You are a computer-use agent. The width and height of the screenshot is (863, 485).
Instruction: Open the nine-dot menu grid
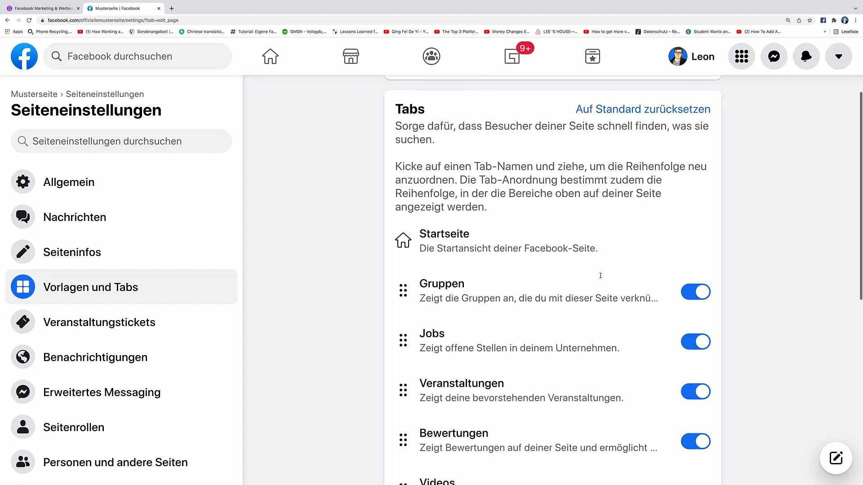tap(742, 56)
